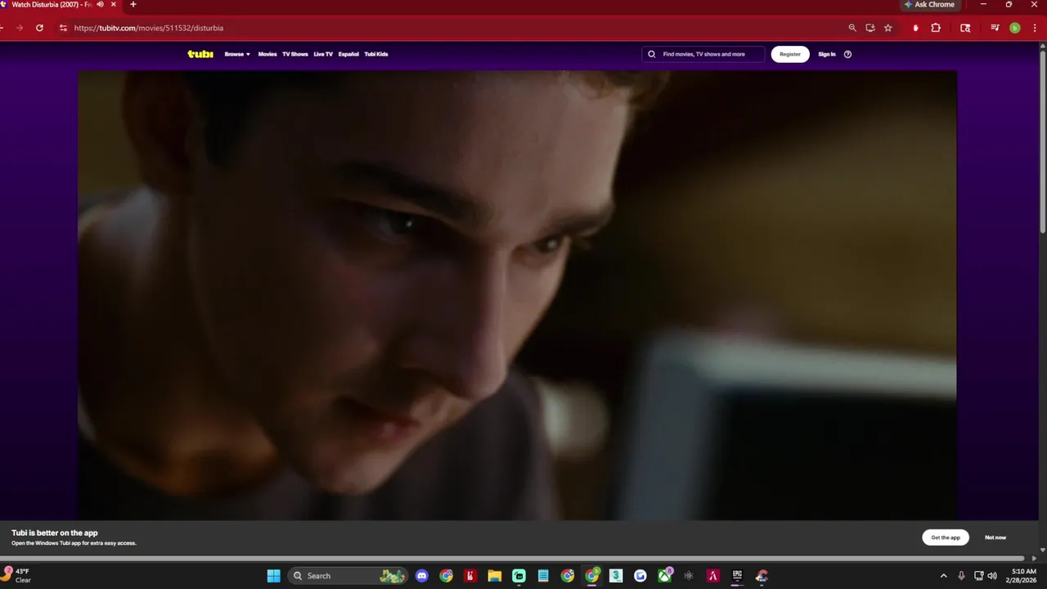Install app icon in address bar
The image size is (1047, 589).
(870, 28)
